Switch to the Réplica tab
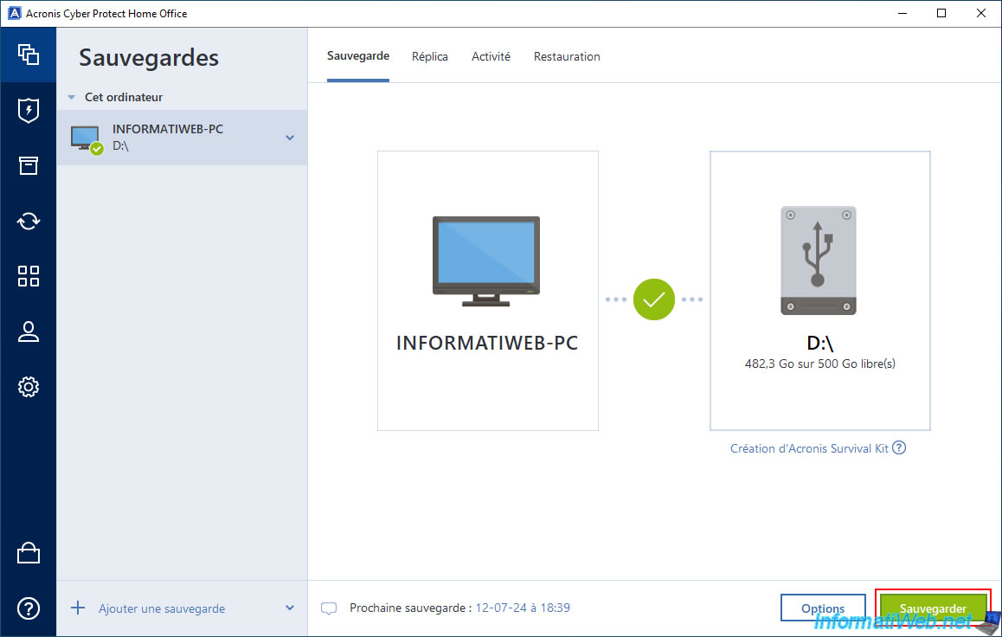 tap(429, 57)
